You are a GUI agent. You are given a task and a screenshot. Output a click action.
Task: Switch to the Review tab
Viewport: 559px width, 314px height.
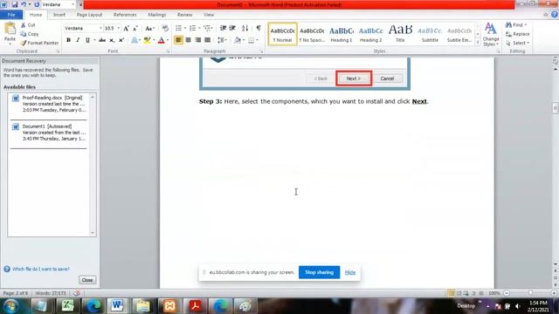point(184,15)
